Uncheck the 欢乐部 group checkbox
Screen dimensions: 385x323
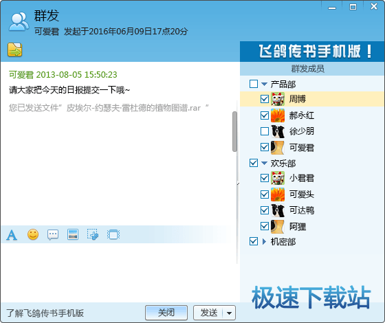click(x=254, y=163)
